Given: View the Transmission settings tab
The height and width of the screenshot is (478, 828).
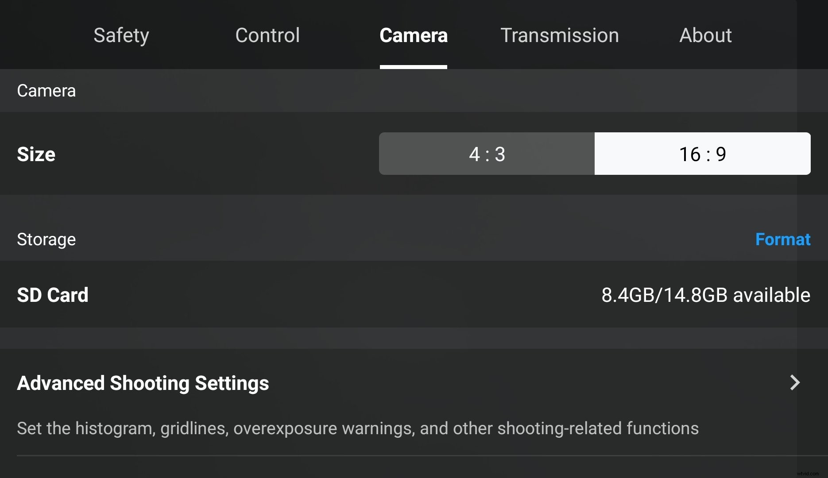Looking at the screenshot, I should tap(560, 35).
